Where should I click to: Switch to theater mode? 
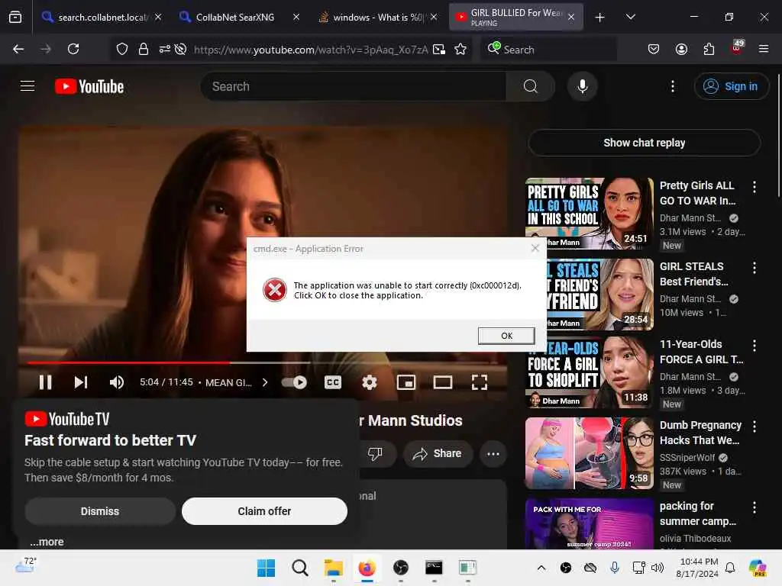[442, 382]
